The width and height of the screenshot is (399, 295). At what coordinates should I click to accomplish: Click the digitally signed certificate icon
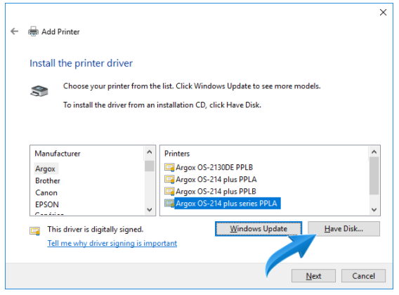pyautogui.click(x=35, y=230)
